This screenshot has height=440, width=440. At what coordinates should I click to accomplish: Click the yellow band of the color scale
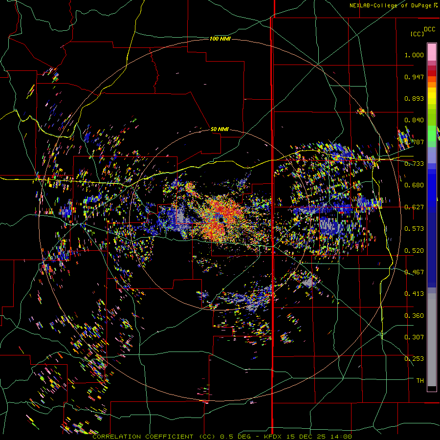point(432,96)
